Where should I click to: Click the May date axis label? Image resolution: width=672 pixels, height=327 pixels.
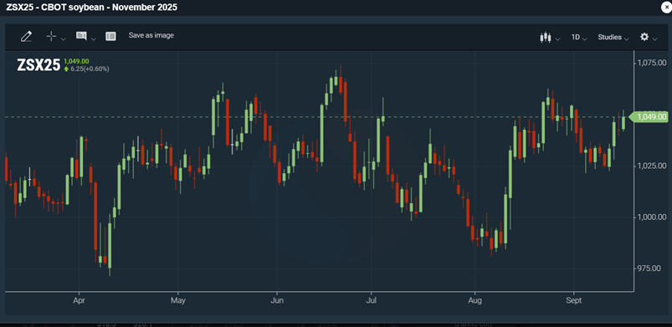(178, 300)
